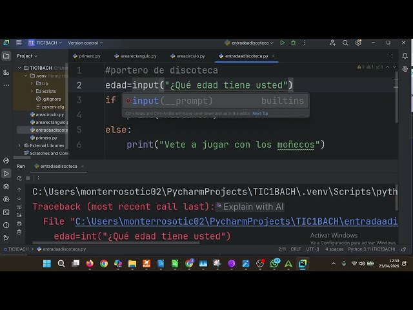Switch to the primero.py editor tab
This screenshot has width=413, height=310.
86,56
